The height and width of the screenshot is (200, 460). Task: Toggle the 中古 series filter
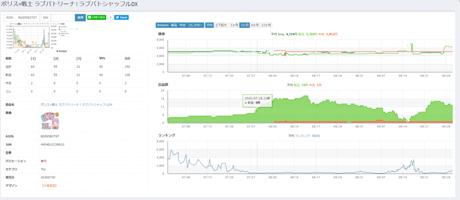point(182,25)
